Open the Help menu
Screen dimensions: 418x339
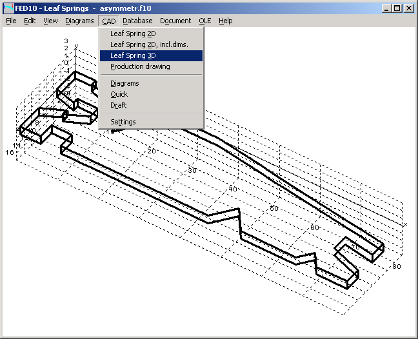(x=225, y=21)
